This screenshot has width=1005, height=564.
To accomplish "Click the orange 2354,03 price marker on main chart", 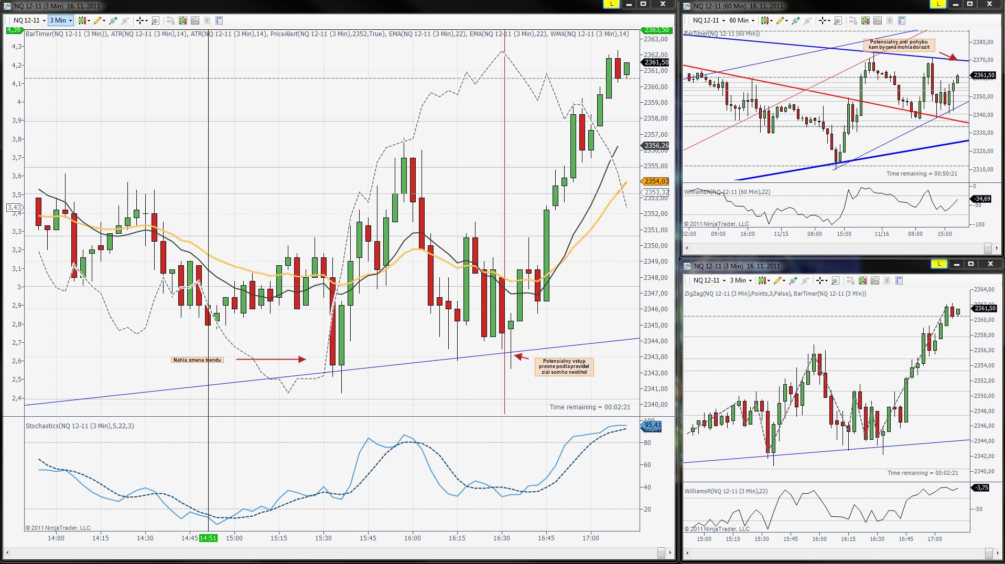I will pos(656,181).
